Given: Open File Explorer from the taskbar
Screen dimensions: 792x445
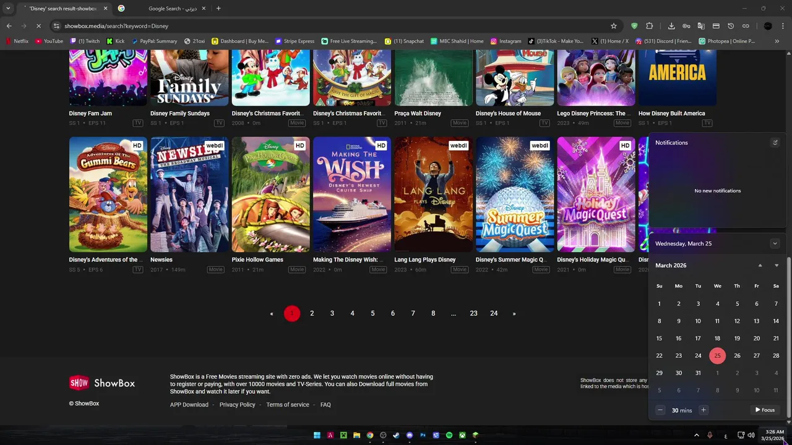Looking at the screenshot, I should pyautogui.click(x=356, y=435).
